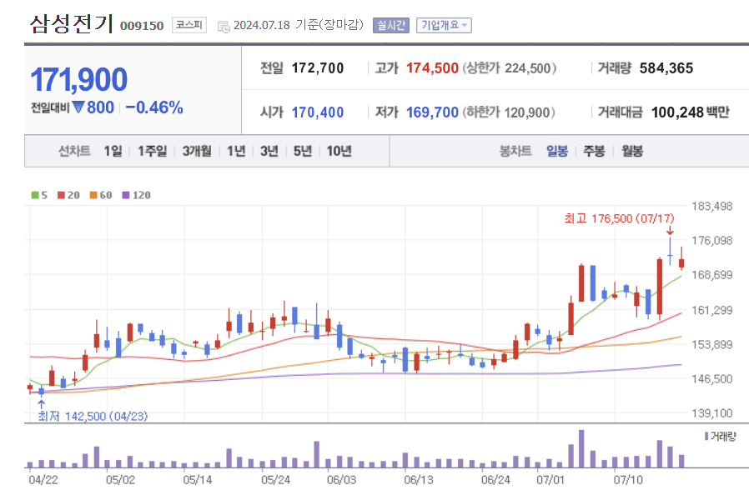The height and width of the screenshot is (490, 749).
Task: Click the purple 120-day moving average color swatch
Action: click(124, 195)
